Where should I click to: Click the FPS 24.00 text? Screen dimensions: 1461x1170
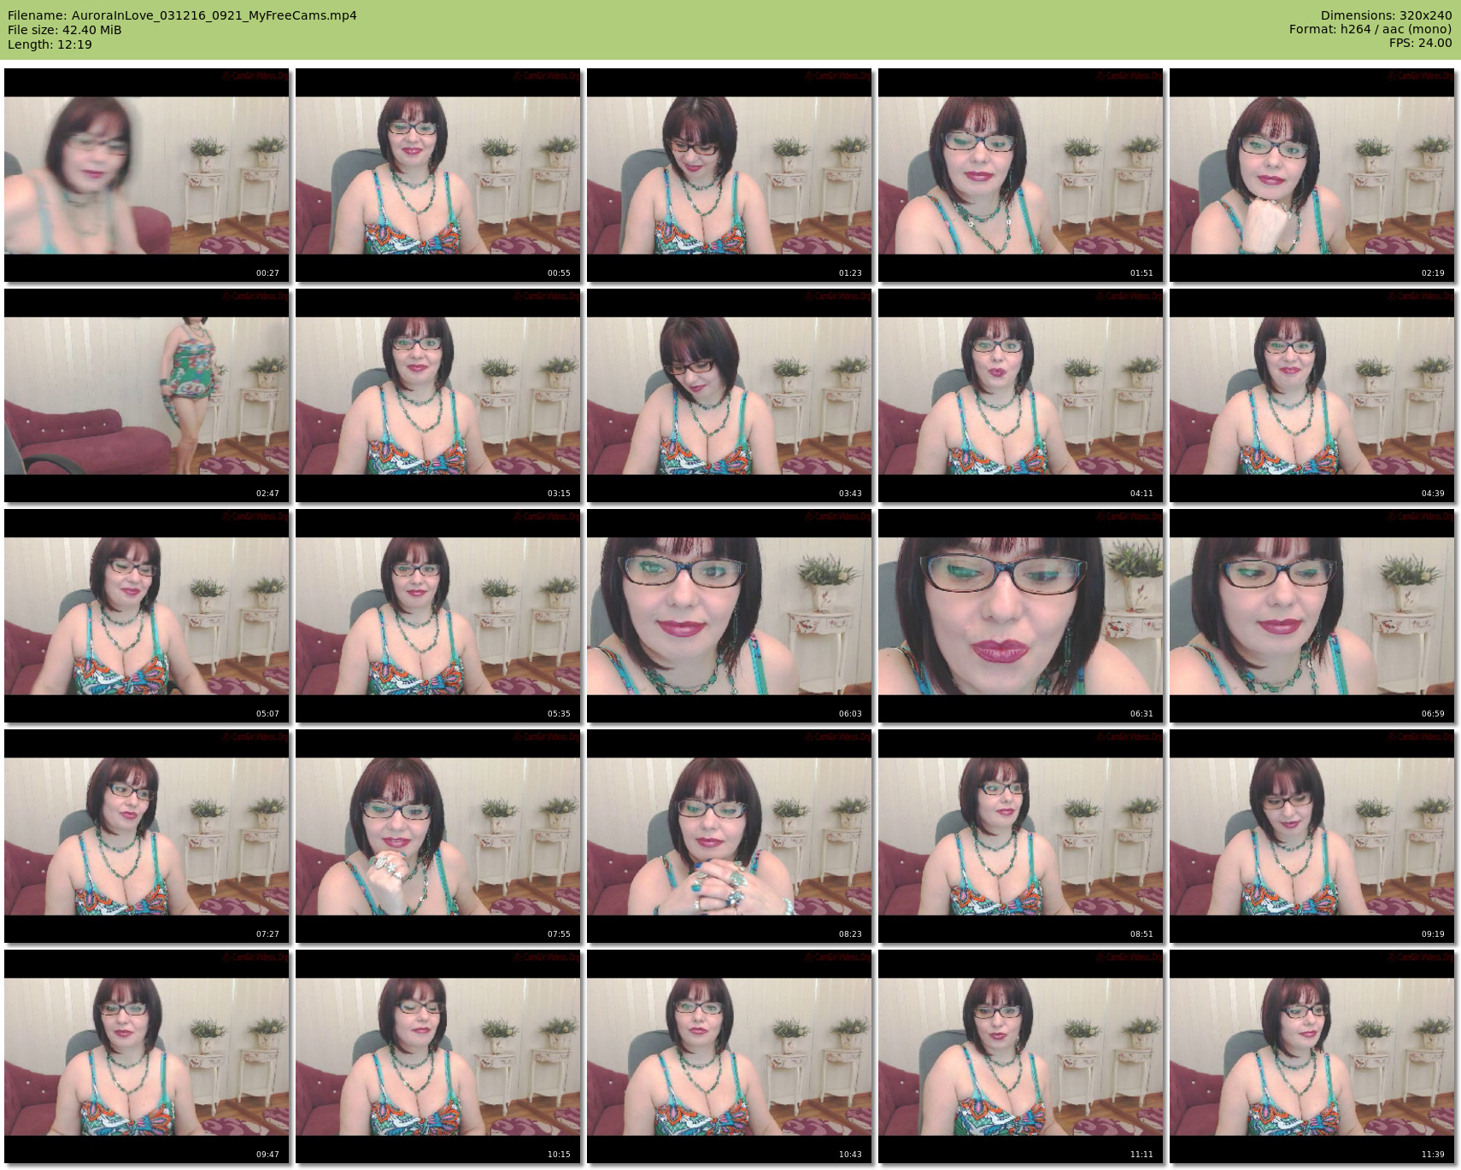point(1420,43)
